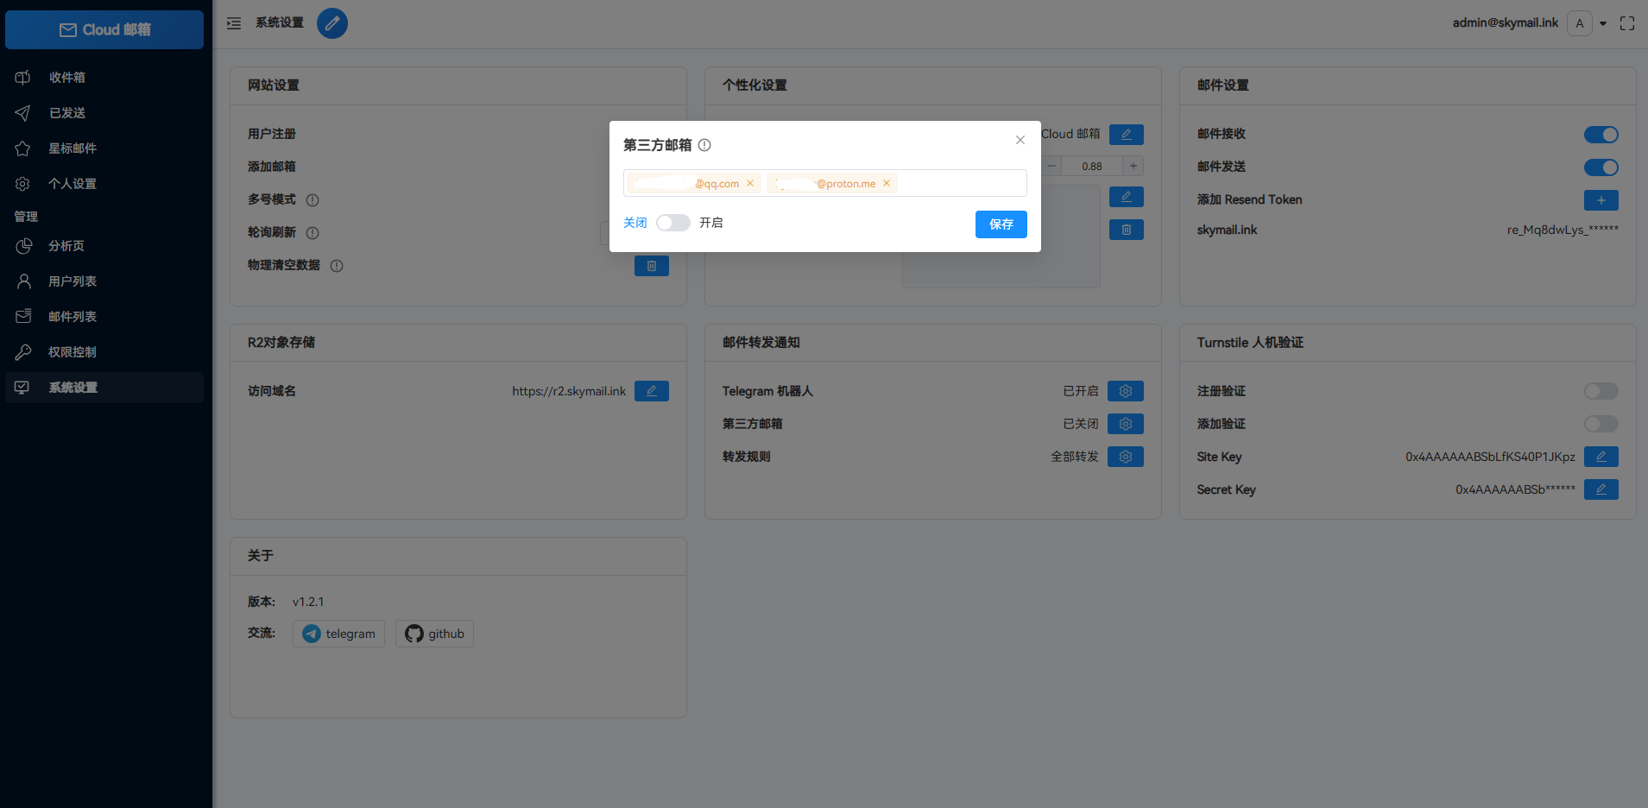Click the third-party email input field
This screenshot has height=808, width=1648.
pos(958,183)
